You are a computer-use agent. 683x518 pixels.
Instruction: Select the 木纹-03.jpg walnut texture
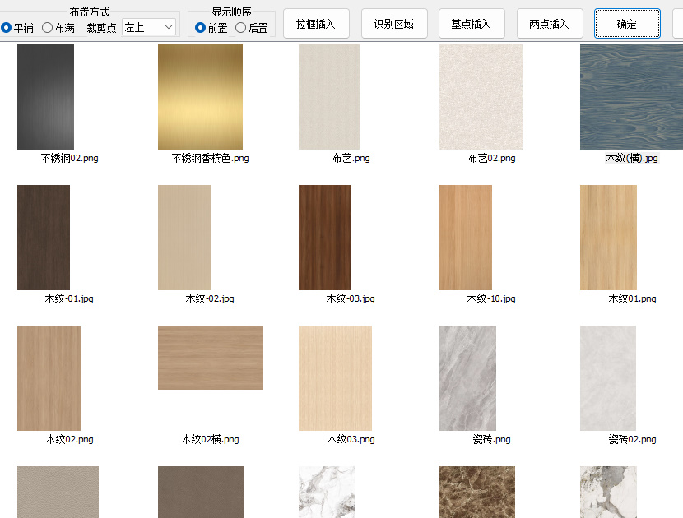click(x=325, y=238)
